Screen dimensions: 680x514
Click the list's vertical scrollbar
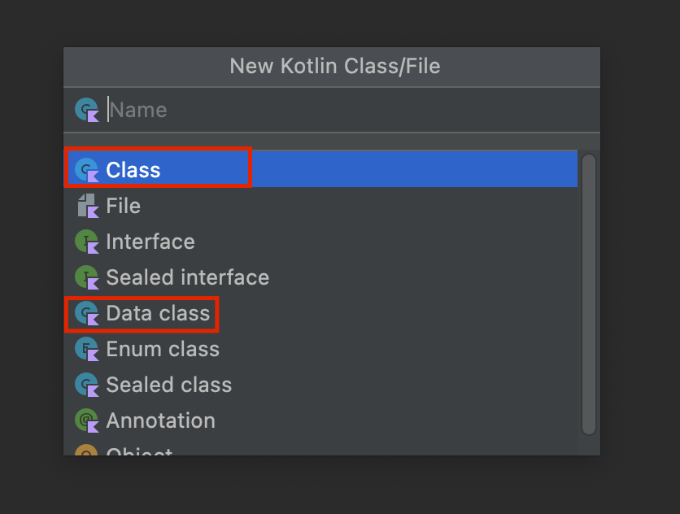click(x=589, y=294)
